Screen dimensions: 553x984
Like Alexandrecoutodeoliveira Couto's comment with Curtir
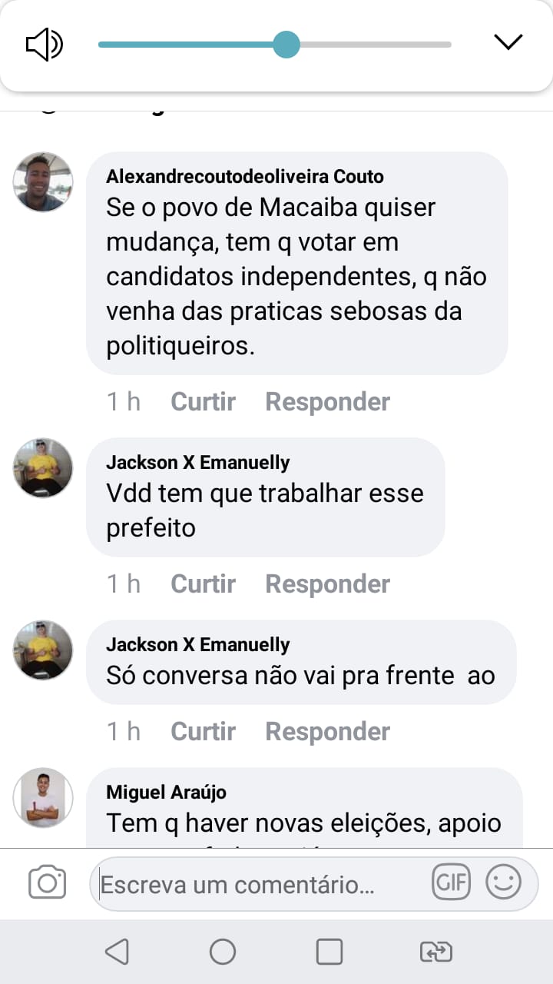click(203, 401)
